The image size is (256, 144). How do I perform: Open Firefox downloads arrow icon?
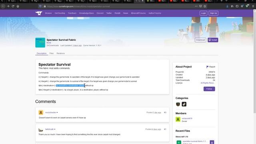[227, 6]
